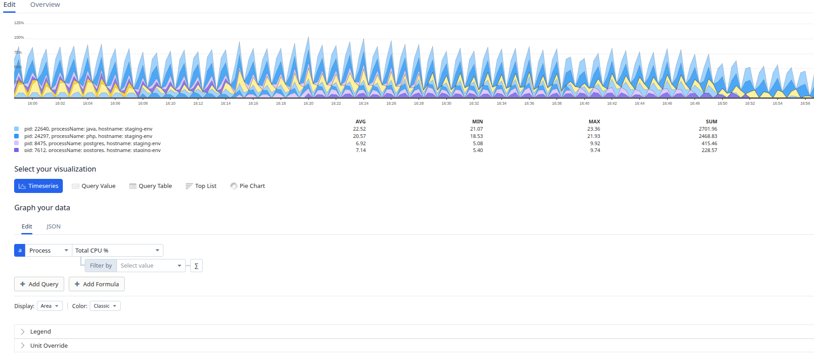Click the MAX value 21.93

(594, 136)
